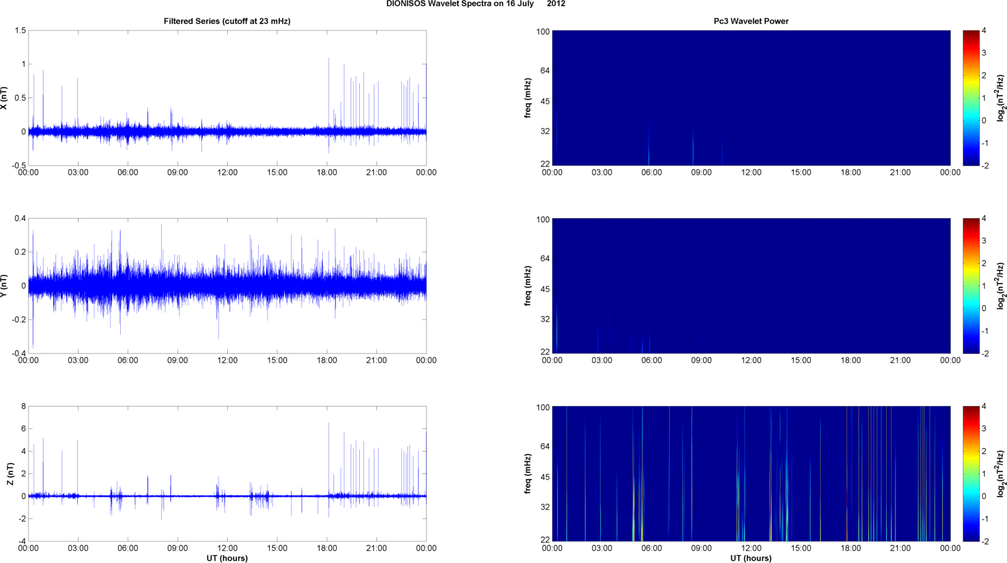
Task: Click 'freq (mHz)' label of the bottom spectrogram
Action: [528, 474]
